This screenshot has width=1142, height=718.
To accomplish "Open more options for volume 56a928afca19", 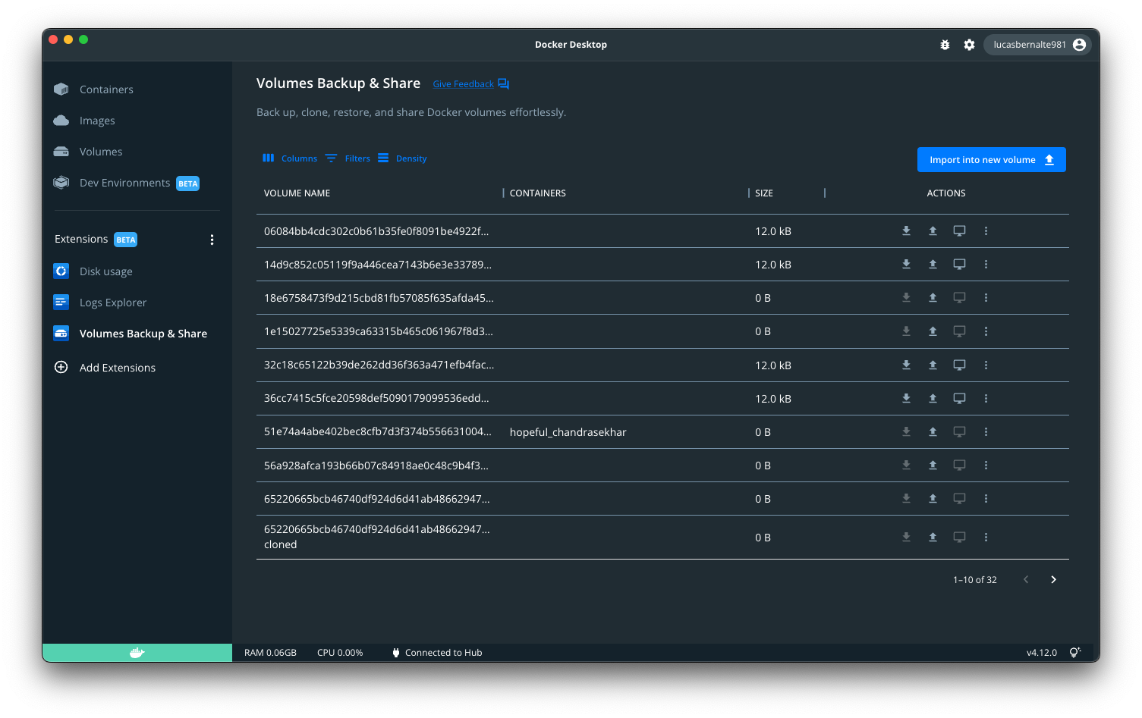I will tap(986, 466).
